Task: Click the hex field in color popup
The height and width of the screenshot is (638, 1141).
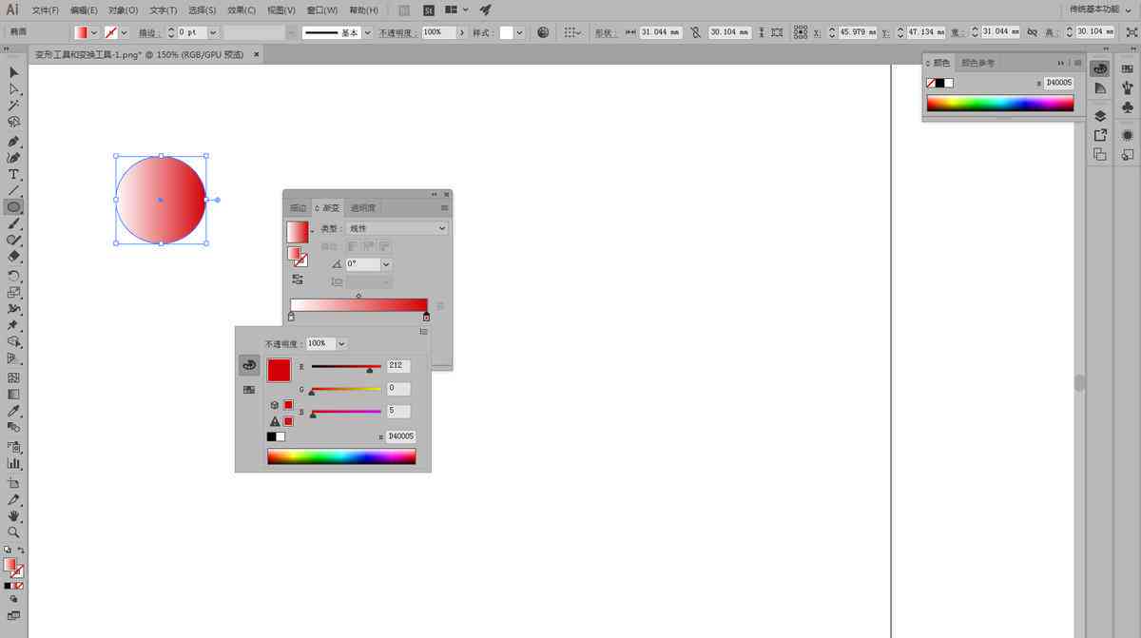Action: click(400, 436)
